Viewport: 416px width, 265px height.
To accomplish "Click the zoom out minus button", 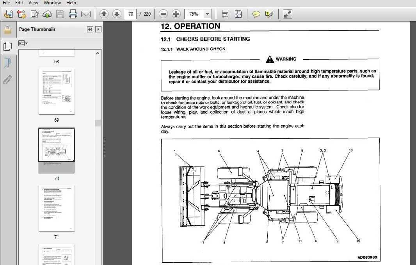I will click(x=163, y=14).
